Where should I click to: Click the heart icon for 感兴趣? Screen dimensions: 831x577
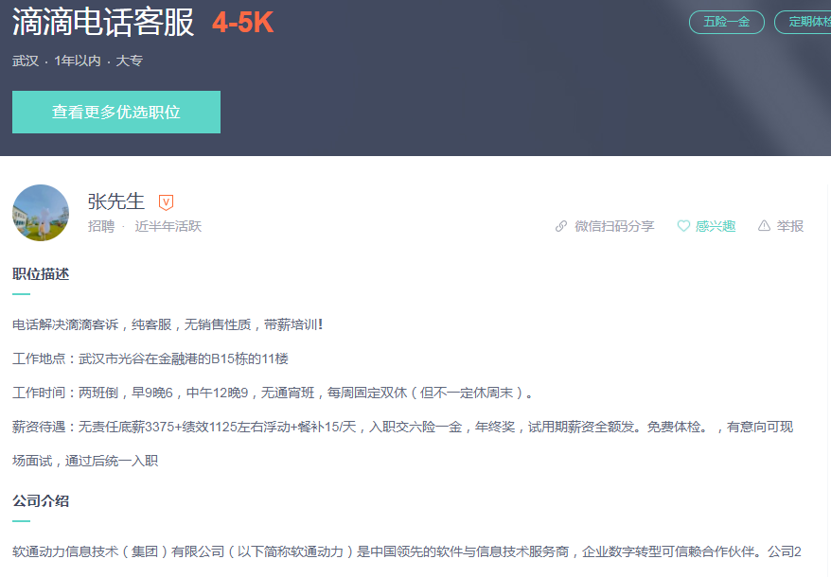pyautogui.click(x=683, y=226)
